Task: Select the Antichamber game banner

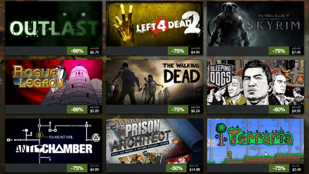Action: [x=53, y=141]
